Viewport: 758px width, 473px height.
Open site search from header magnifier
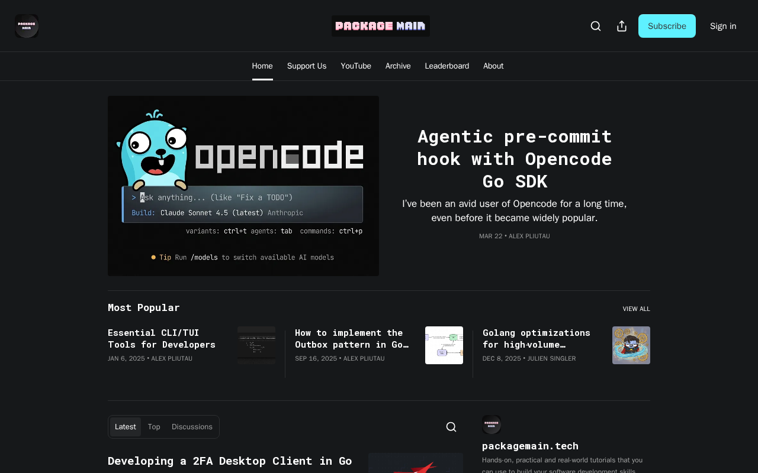[596, 26]
